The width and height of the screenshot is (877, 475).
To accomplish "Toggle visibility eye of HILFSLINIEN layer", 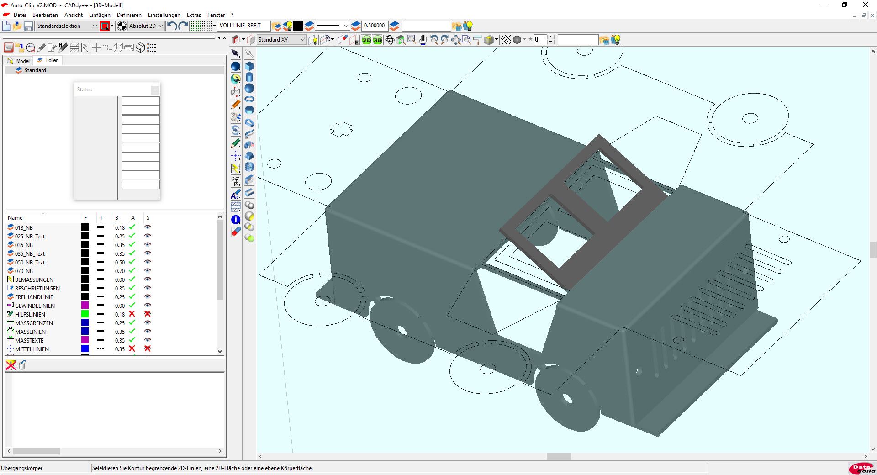I will point(148,314).
